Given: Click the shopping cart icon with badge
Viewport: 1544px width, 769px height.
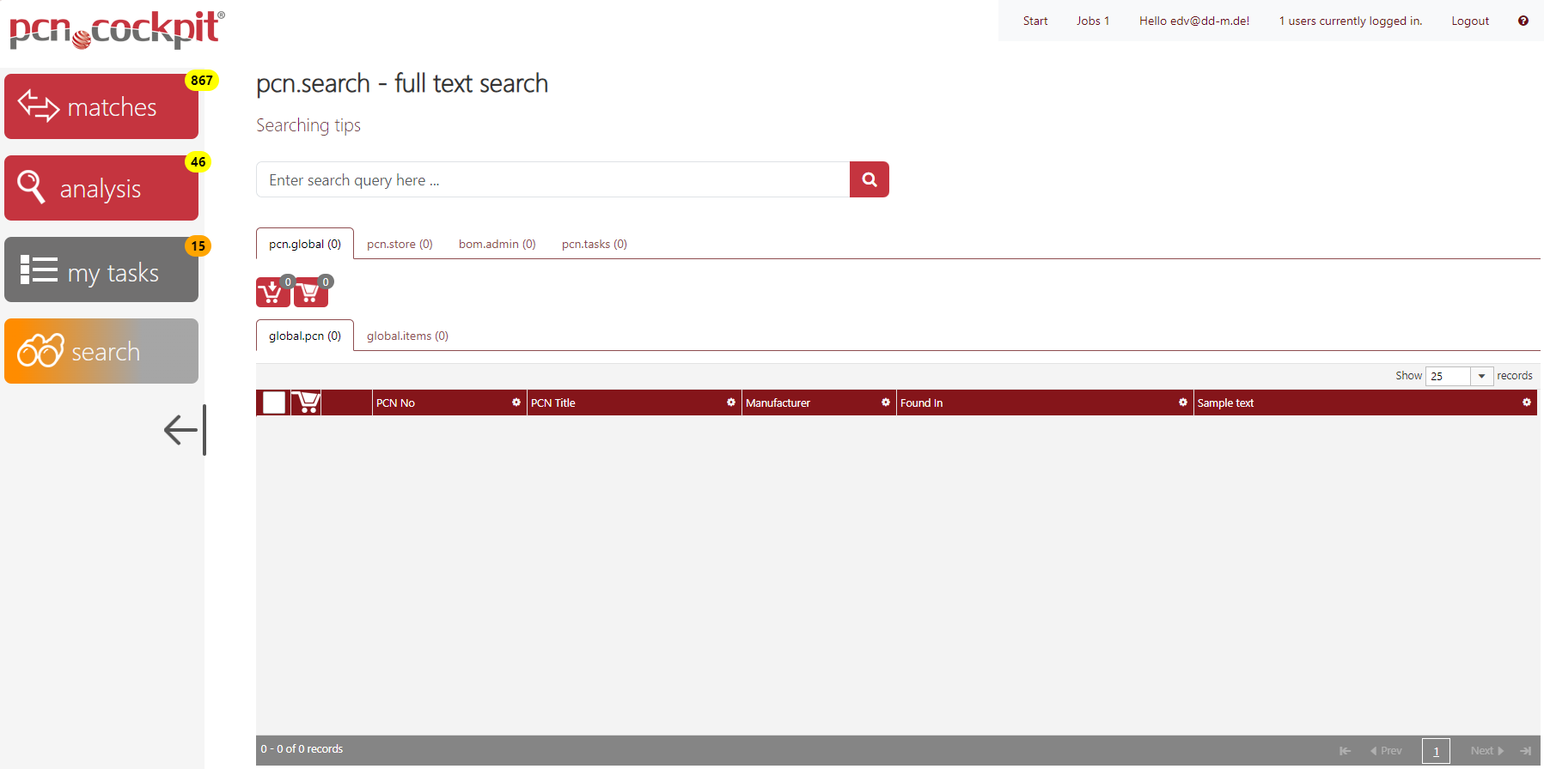Looking at the screenshot, I should 311,292.
